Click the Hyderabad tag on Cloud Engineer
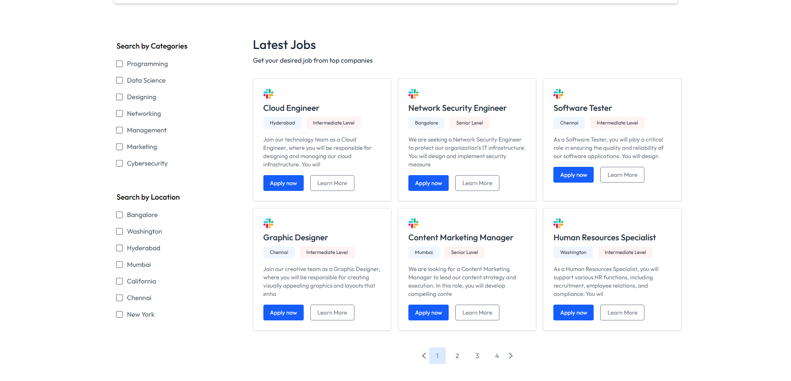 [x=282, y=123]
